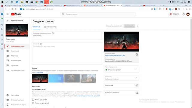The width and height of the screenshot is (192, 108).
Task: Click the video title input field
Action: 67,36
